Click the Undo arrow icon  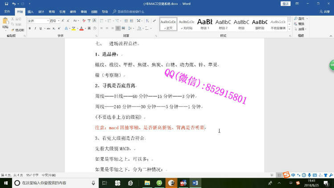tap(14, 4)
